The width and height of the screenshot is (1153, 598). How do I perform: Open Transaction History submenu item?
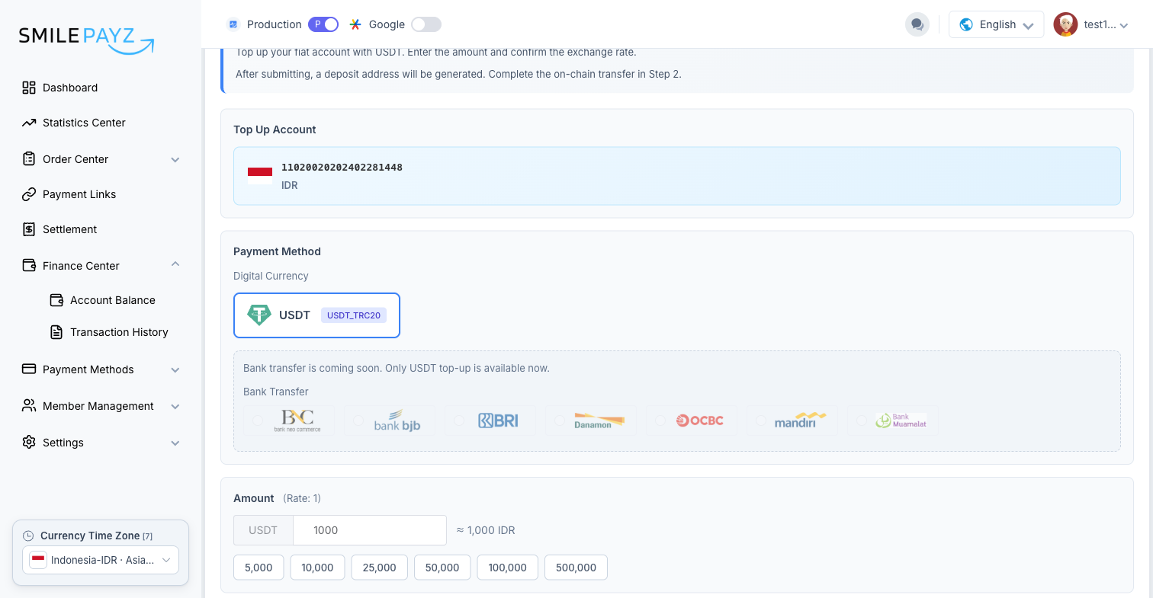[119, 332]
